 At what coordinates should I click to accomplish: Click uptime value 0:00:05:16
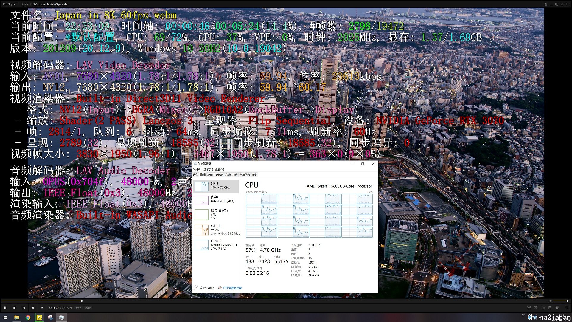(257, 273)
